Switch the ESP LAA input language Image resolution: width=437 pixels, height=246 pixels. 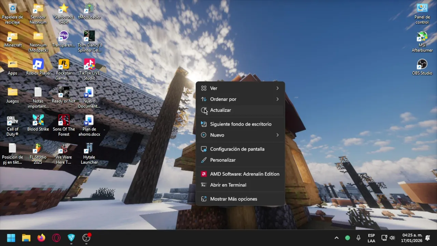371,238
